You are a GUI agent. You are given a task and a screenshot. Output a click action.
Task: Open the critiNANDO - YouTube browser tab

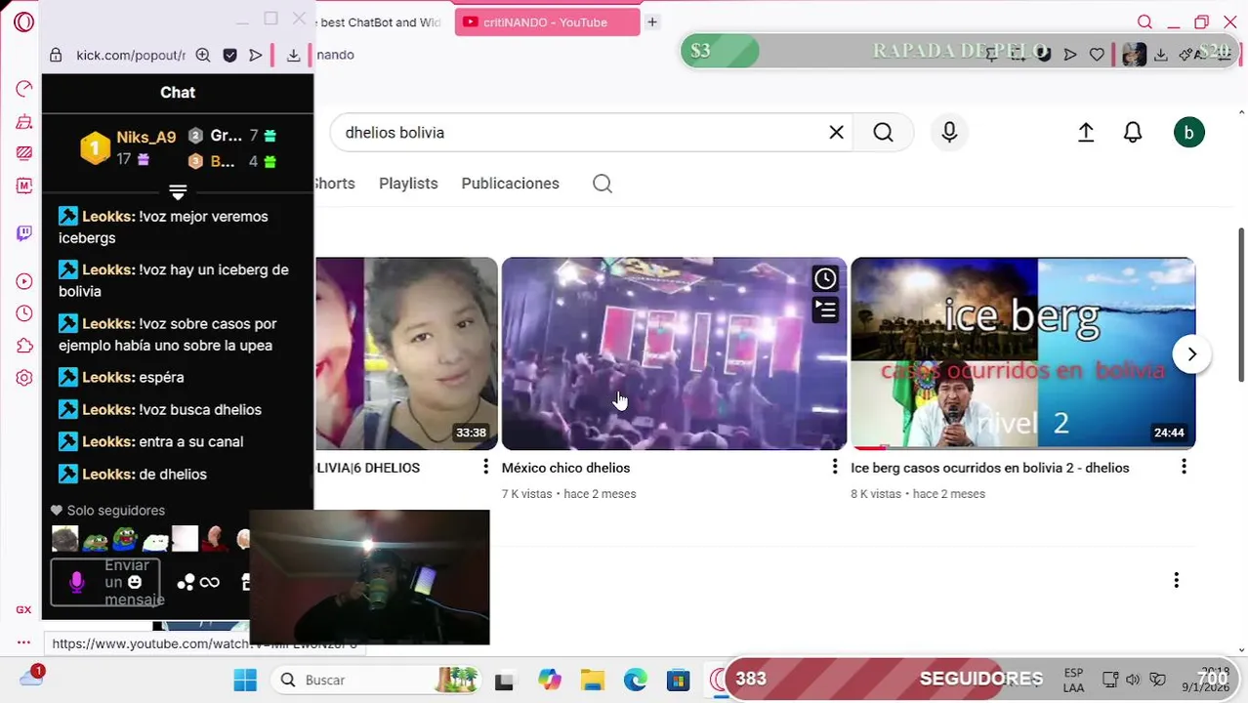[x=547, y=21]
